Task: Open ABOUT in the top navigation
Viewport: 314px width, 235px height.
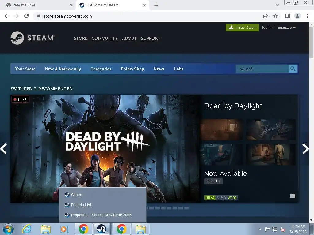Action: (x=129, y=38)
